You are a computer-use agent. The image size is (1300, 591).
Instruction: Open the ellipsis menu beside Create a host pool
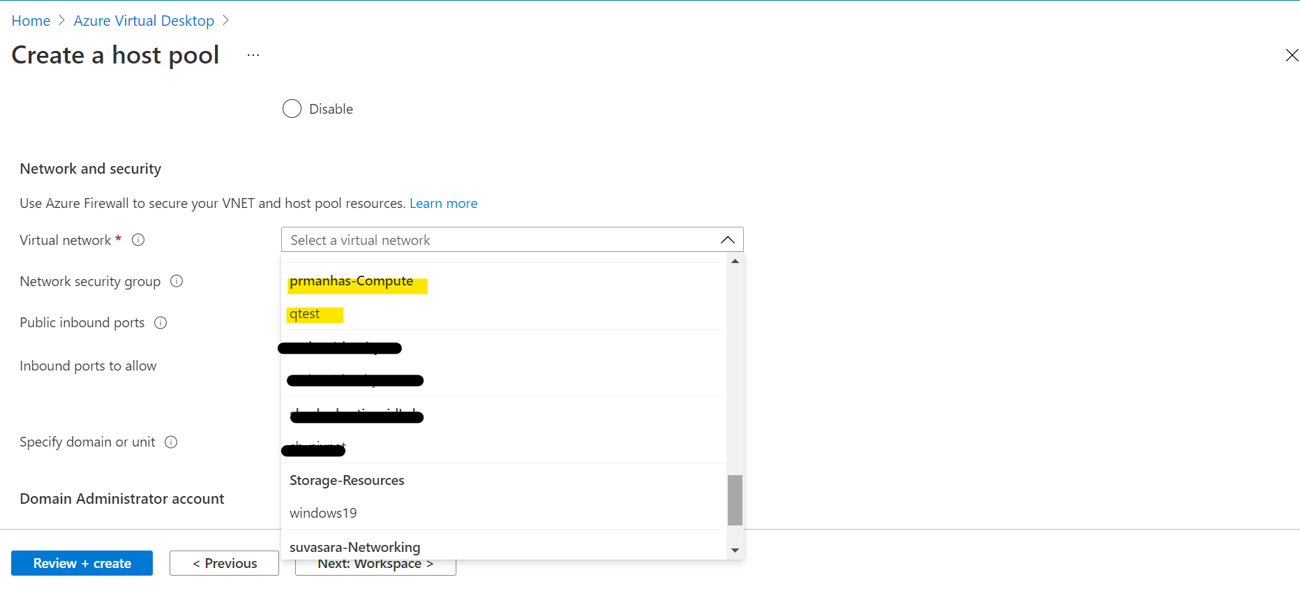pos(253,55)
